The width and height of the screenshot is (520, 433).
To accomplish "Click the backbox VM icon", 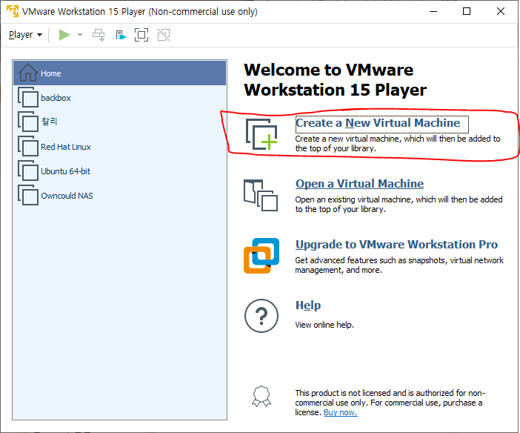I will 28,97.
